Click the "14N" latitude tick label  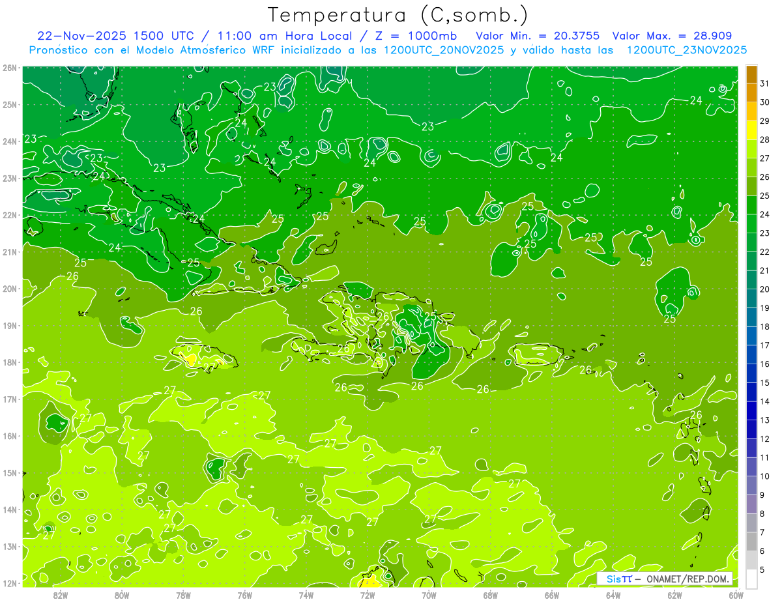(x=10, y=510)
